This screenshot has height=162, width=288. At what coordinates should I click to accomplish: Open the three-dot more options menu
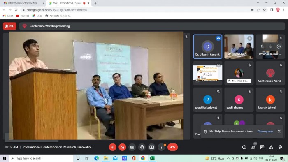click(x=161, y=147)
